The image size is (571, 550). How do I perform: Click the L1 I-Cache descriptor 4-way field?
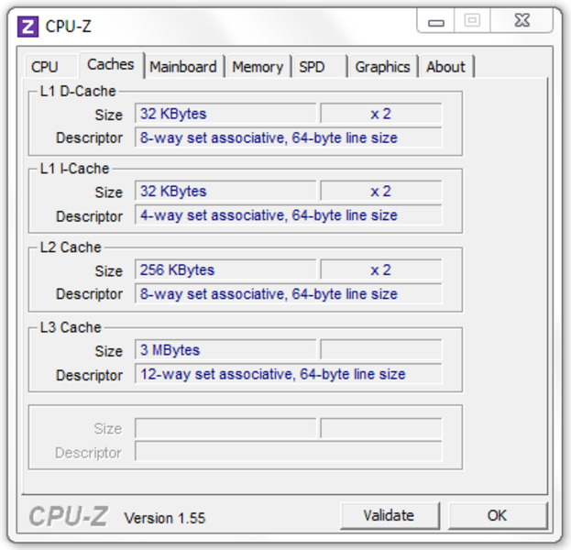[289, 215]
